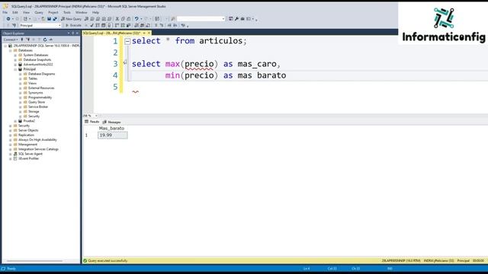Open the Edit menu
488x274 pixels.
(15, 12)
